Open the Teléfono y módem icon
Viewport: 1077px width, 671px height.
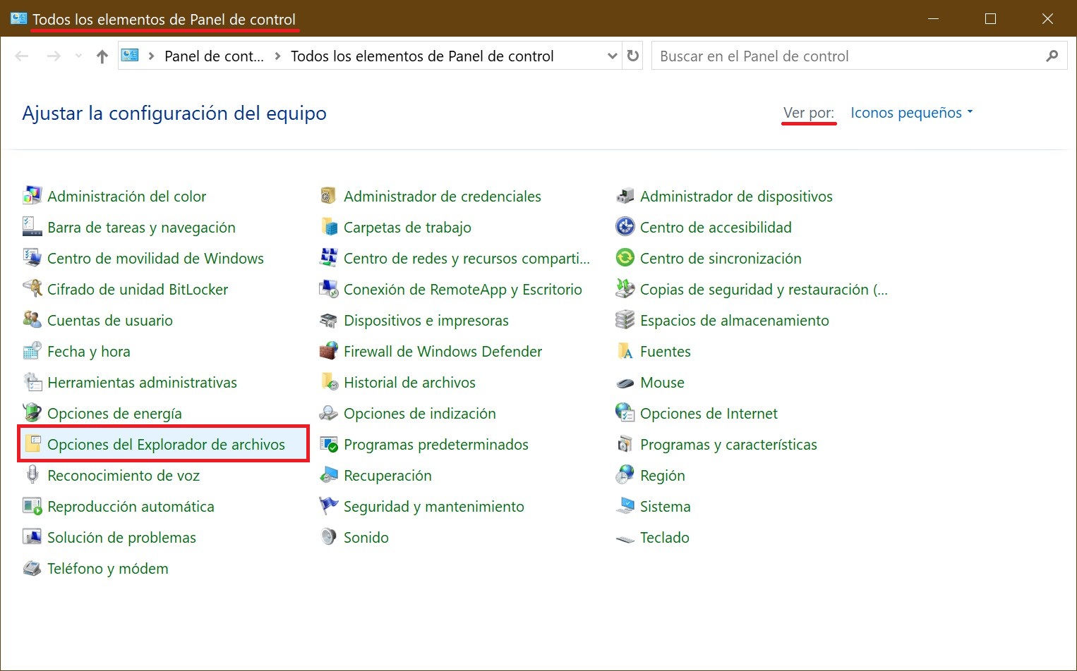[x=32, y=568]
